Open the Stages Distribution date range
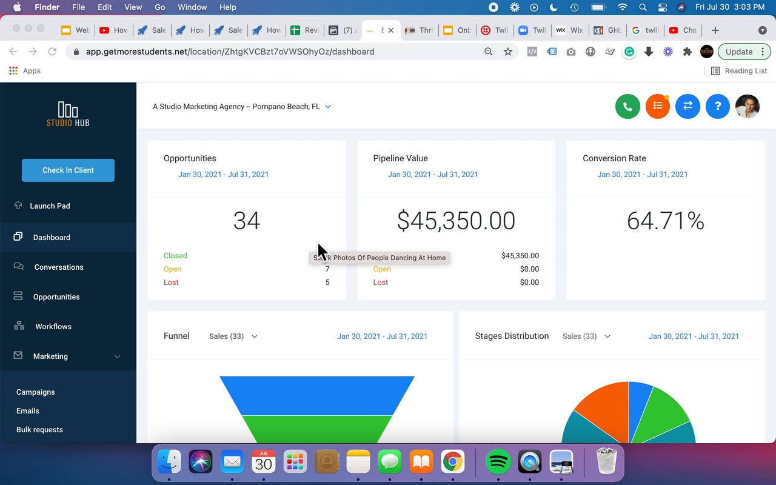Image resolution: width=776 pixels, height=485 pixels. tap(694, 336)
